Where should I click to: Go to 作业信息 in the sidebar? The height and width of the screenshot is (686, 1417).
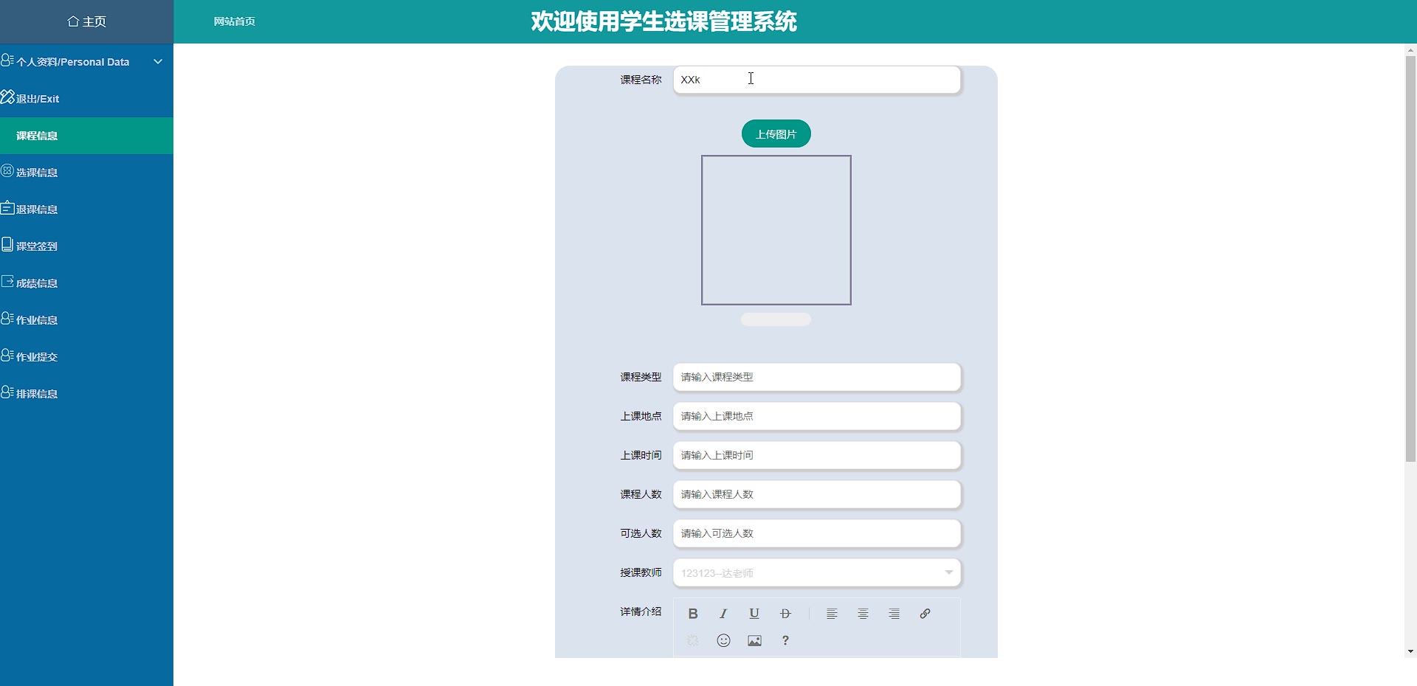pos(86,320)
